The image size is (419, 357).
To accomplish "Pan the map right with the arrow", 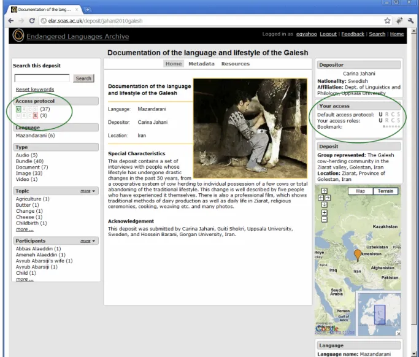I will tap(328, 198).
